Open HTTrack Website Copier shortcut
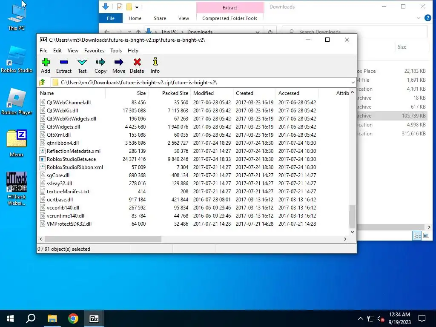436x327 pixels. [x=17, y=189]
